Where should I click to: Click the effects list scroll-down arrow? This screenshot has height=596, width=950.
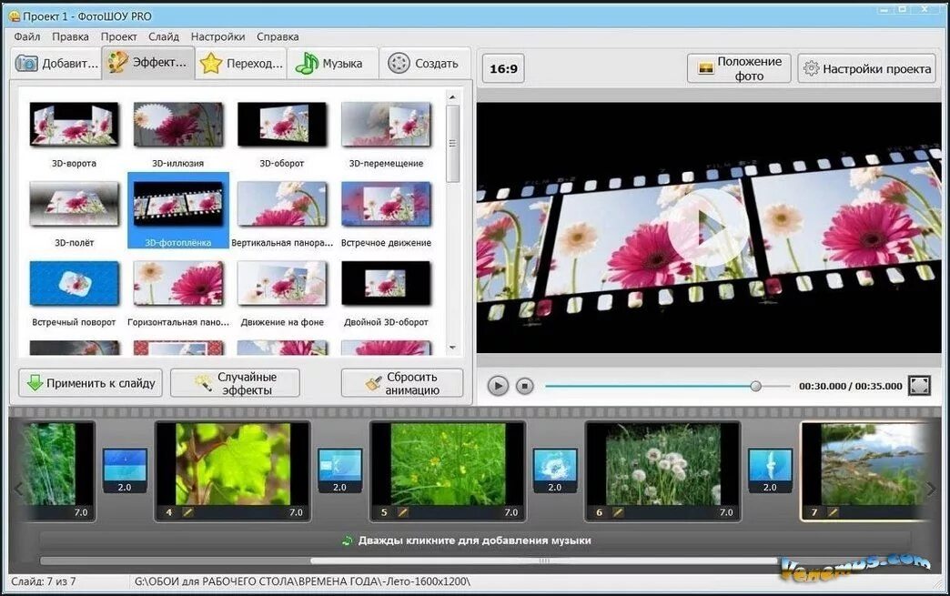point(452,348)
